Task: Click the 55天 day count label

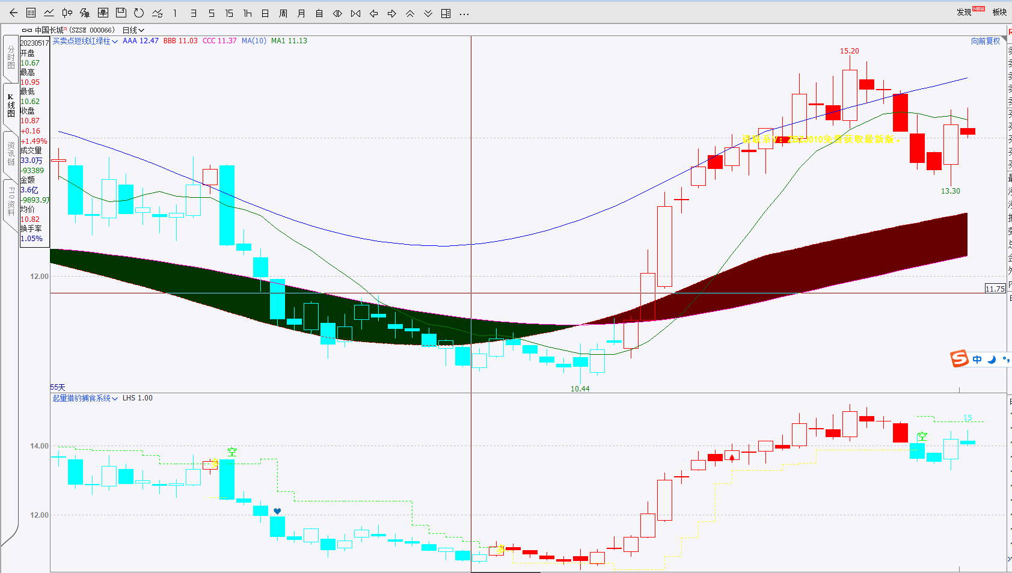Action: pyautogui.click(x=58, y=387)
